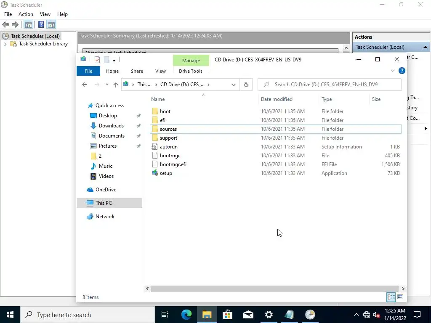The height and width of the screenshot is (323, 431).
Task: Refresh the CD Drive folder view
Action: click(x=246, y=85)
